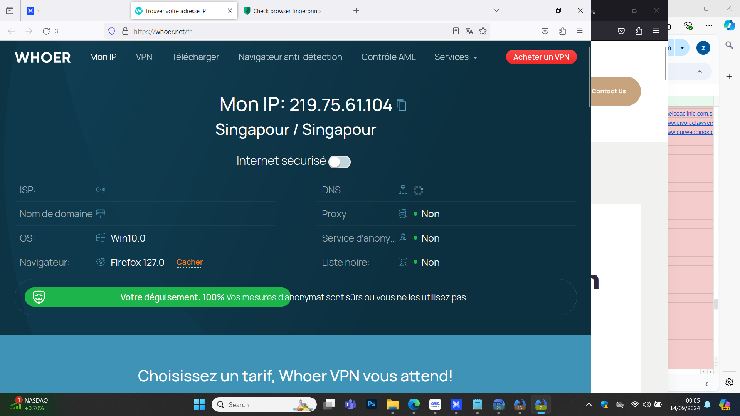
Task: Open Microsoft Teams from the taskbar
Action: pyautogui.click(x=350, y=405)
